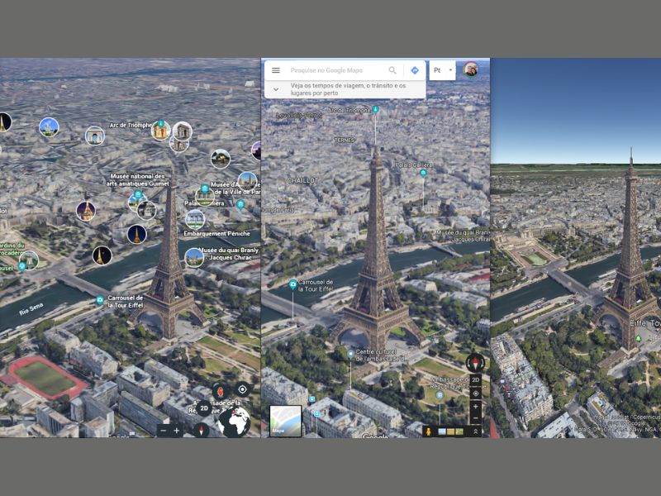This screenshot has width=661, height=496.
Task: Zoom out with minus in left panel
Action: pos(164,431)
